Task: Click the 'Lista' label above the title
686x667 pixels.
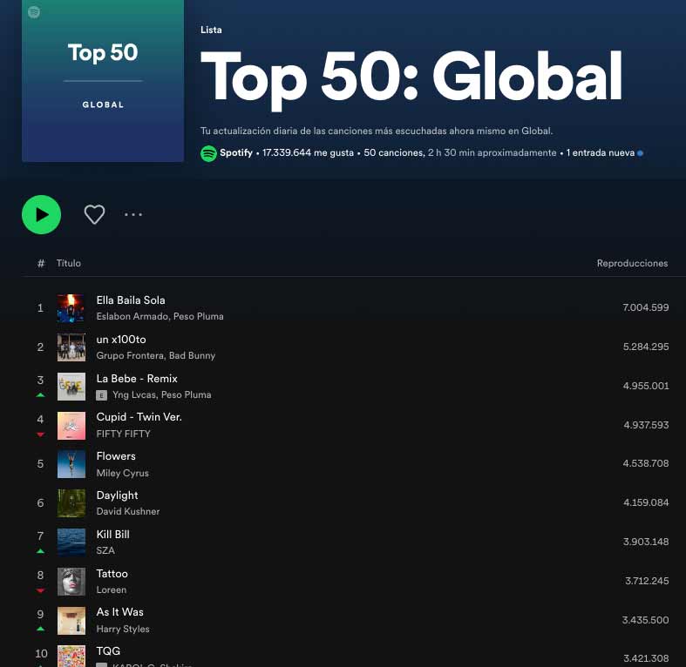Action: click(211, 30)
